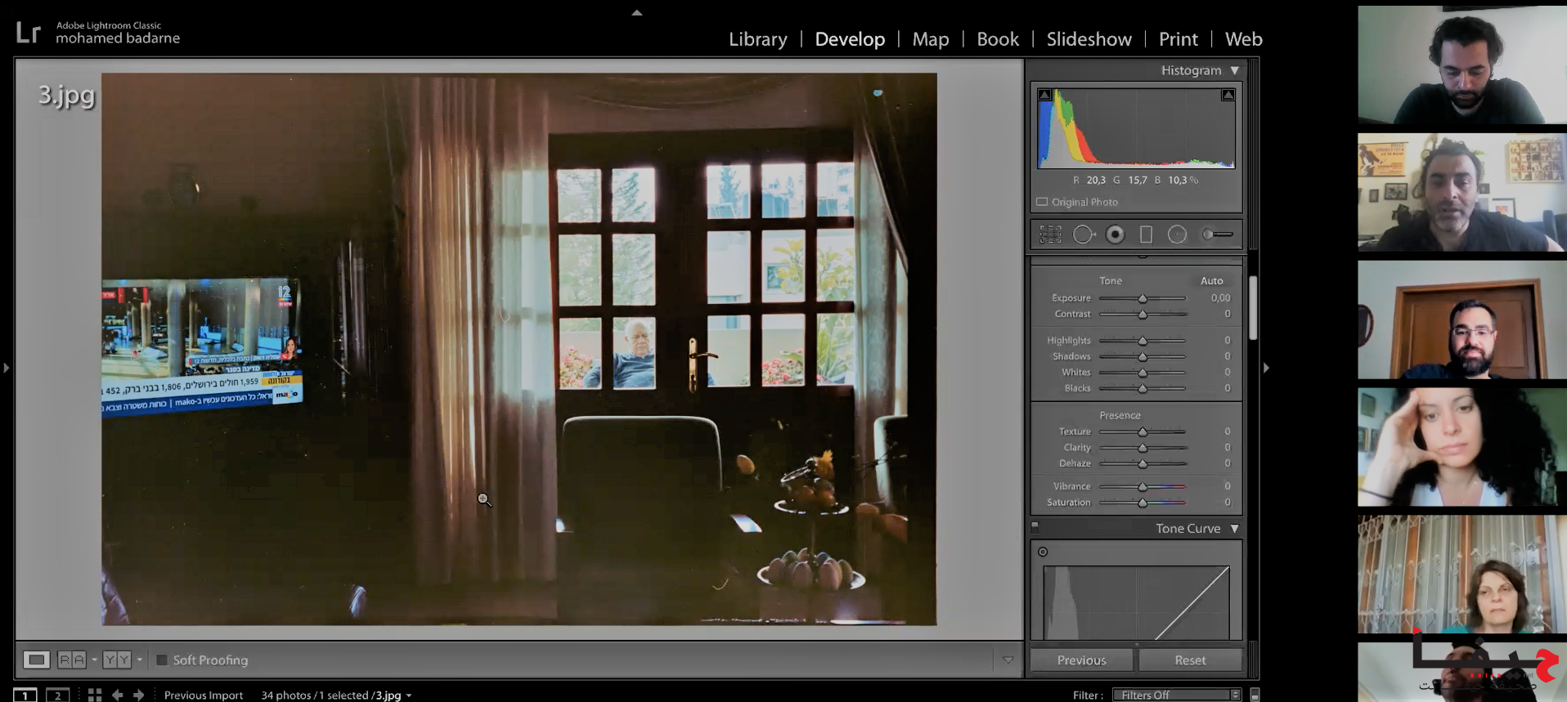Collapse the Tone Curve panel
1567x702 pixels.
pyautogui.click(x=1235, y=529)
